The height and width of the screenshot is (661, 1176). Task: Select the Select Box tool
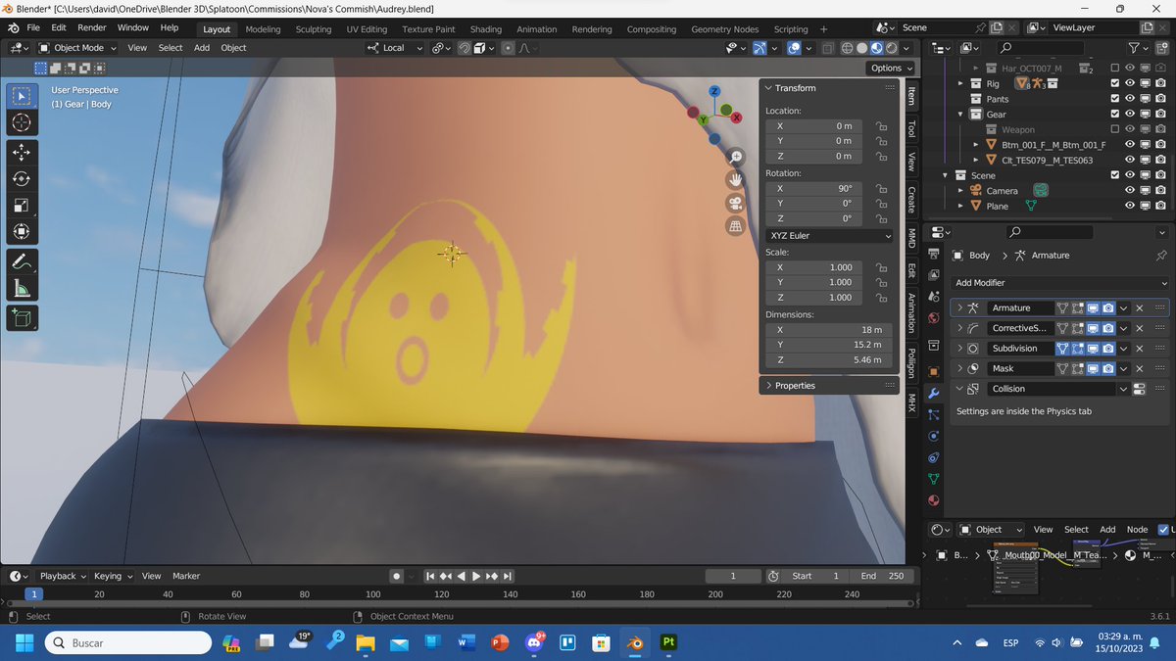[x=23, y=96]
